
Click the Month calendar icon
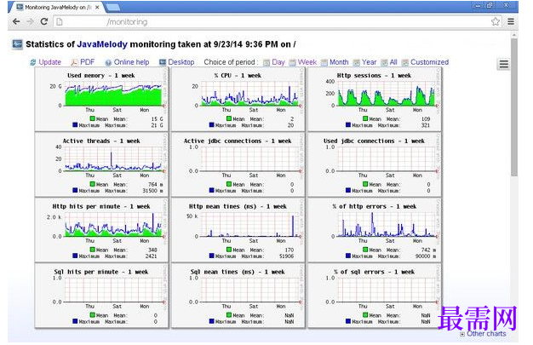coord(324,62)
